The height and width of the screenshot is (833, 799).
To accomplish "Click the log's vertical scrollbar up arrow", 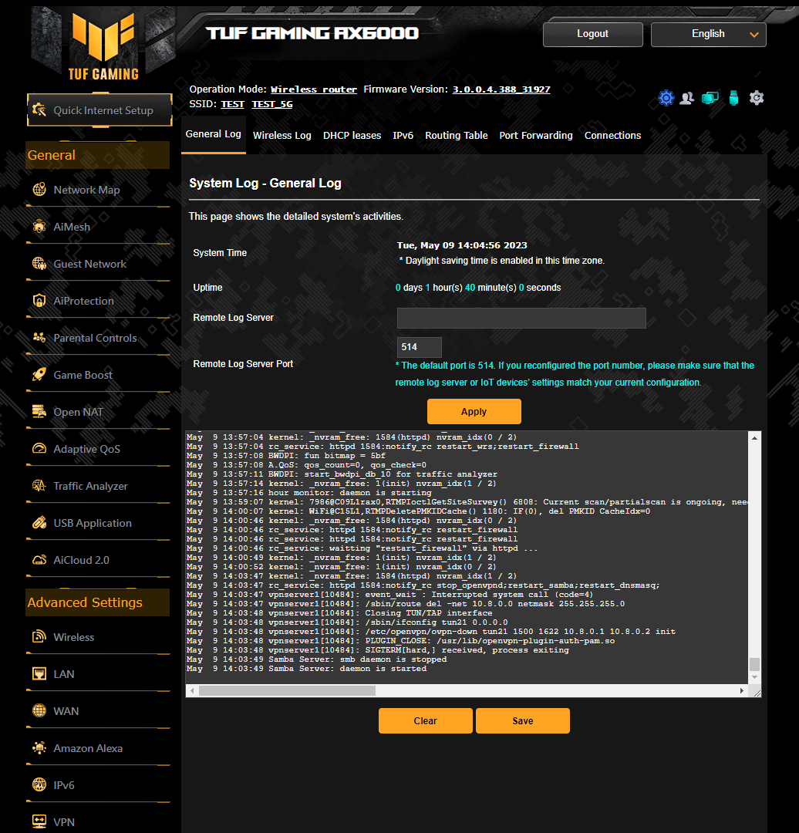I will (x=754, y=438).
